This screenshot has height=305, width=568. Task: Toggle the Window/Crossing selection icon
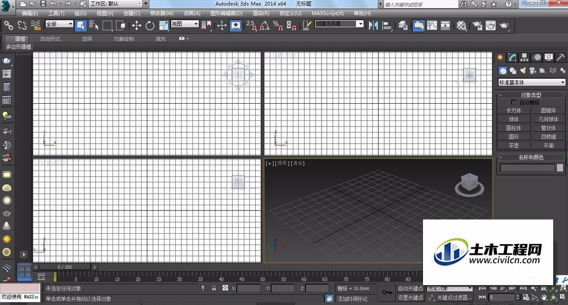click(x=120, y=25)
